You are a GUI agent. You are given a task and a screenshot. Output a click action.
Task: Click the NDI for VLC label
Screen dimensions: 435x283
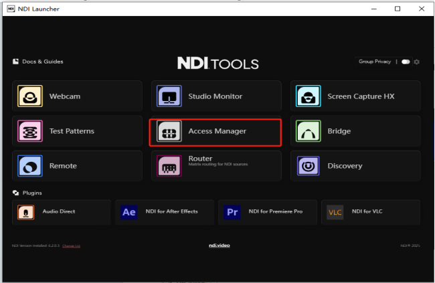pyautogui.click(x=367, y=211)
